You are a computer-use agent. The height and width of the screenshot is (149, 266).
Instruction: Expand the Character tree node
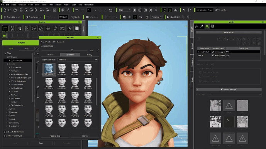tap(9, 67)
